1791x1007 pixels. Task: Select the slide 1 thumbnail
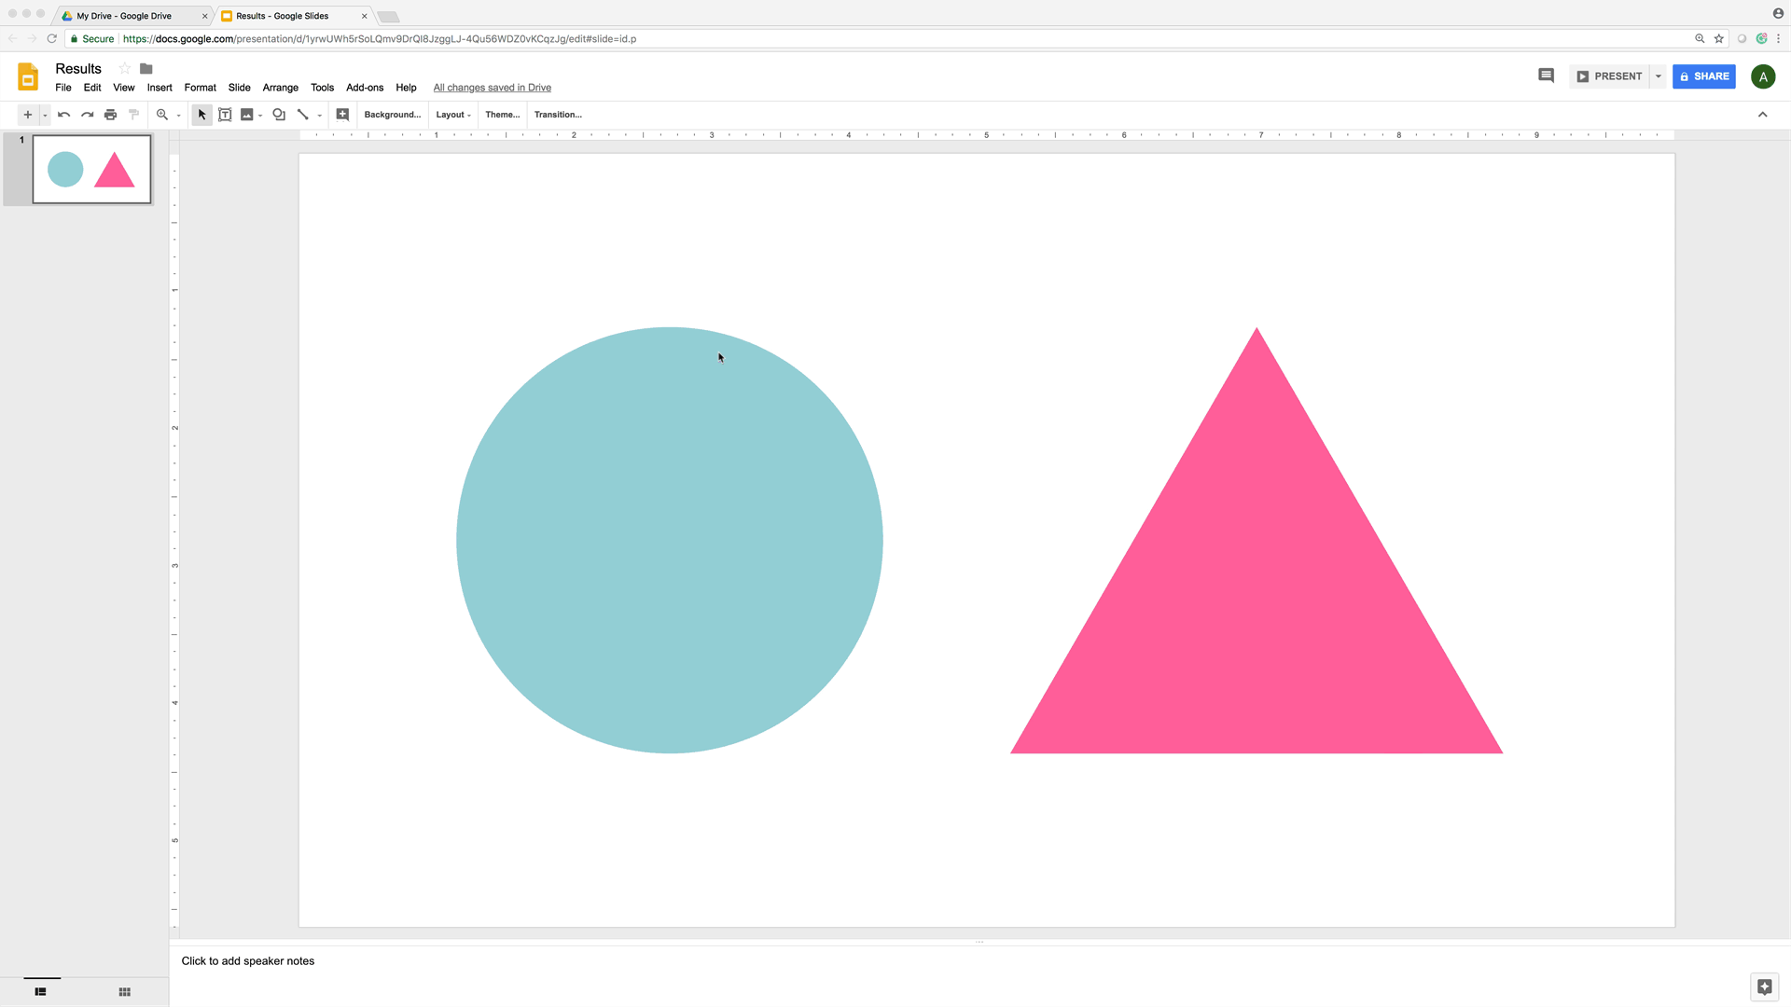point(90,169)
